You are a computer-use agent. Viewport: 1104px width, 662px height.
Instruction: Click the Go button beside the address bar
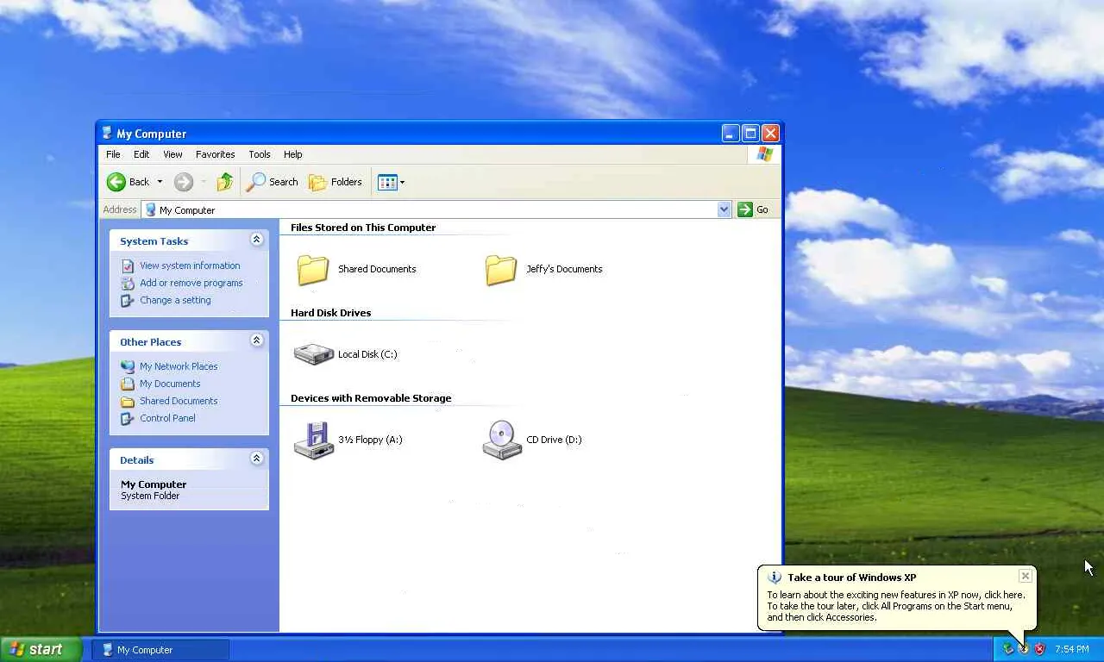point(754,209)
